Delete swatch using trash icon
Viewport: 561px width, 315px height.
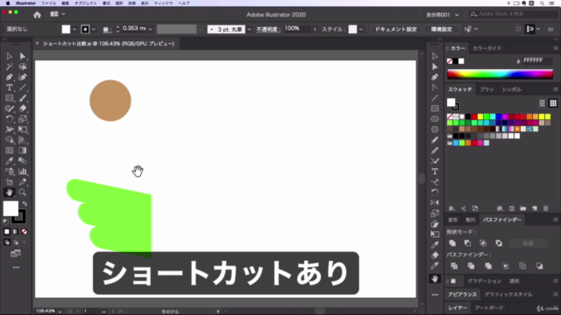click(x=545, y=208)
